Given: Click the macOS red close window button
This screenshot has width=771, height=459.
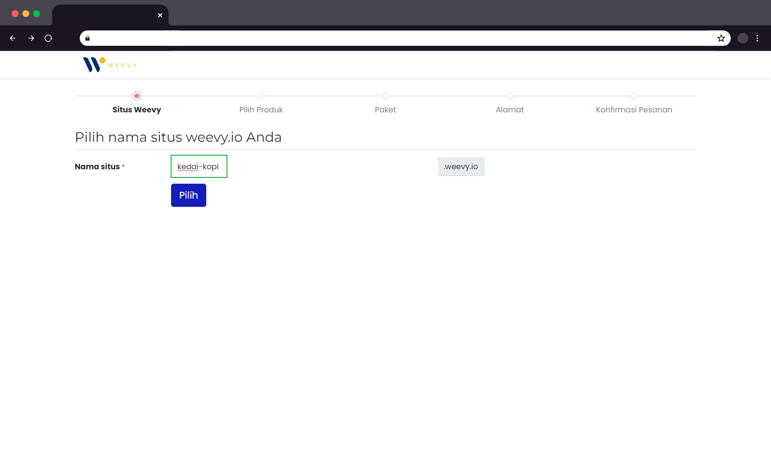Looking at the screenshot, I should 15,13.
